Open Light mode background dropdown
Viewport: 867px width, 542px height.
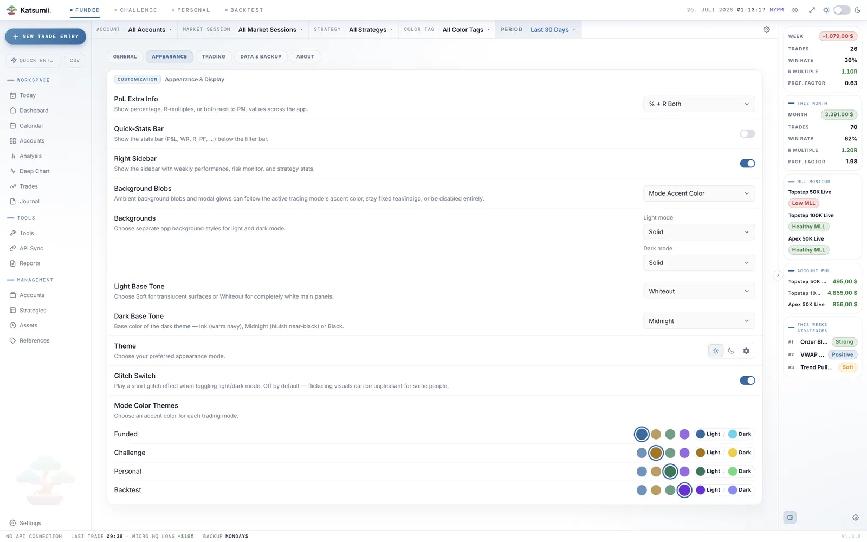tap(699, 232)
